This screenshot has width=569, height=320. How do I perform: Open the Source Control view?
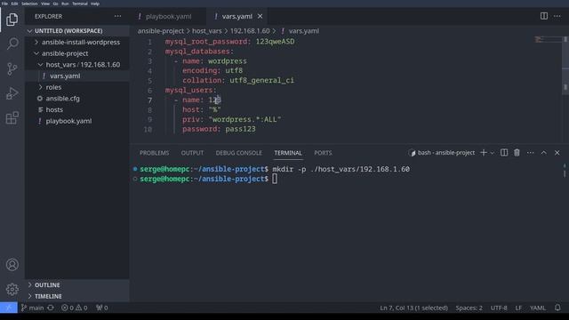[x=12, y=68]
